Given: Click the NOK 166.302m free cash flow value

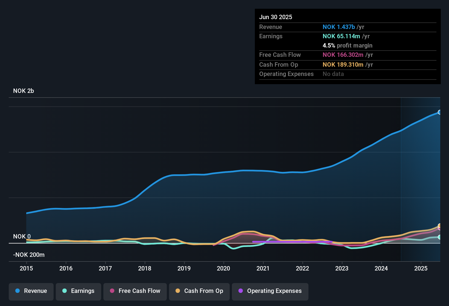Looking at the screenshot, I should [343, 55].
